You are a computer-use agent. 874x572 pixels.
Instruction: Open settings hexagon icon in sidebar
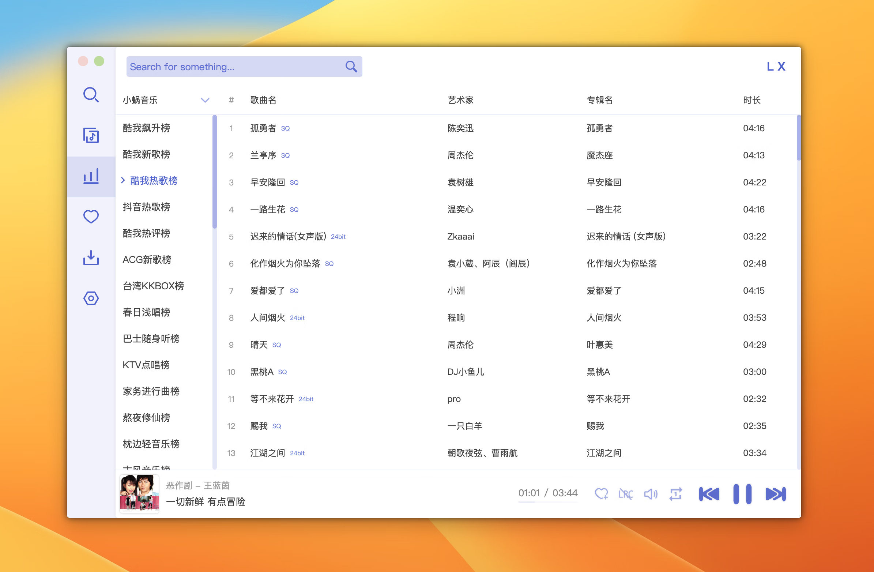tap(91, 298)
